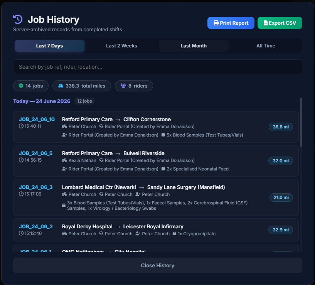The width and height of the screenshot is (315, 285).
Task: Click the clock icon beside 14:56:15
Action: pyautogui.click(x=21, y=160)
